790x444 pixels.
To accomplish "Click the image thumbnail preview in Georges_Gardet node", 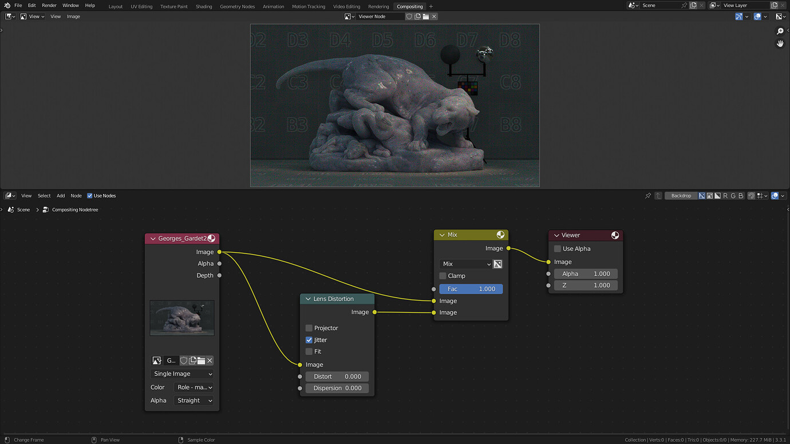I will pyautogui.click(x=182, y=318).
